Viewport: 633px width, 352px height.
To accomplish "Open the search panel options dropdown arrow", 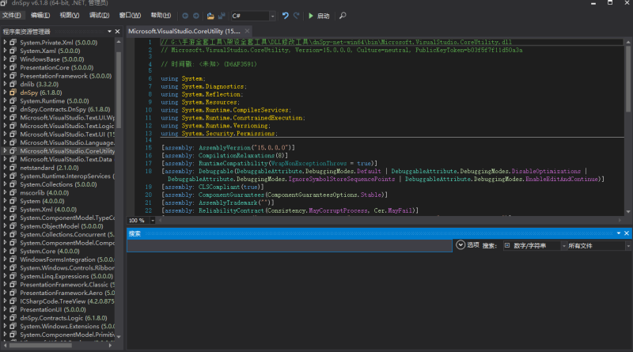I will point(619,233).
